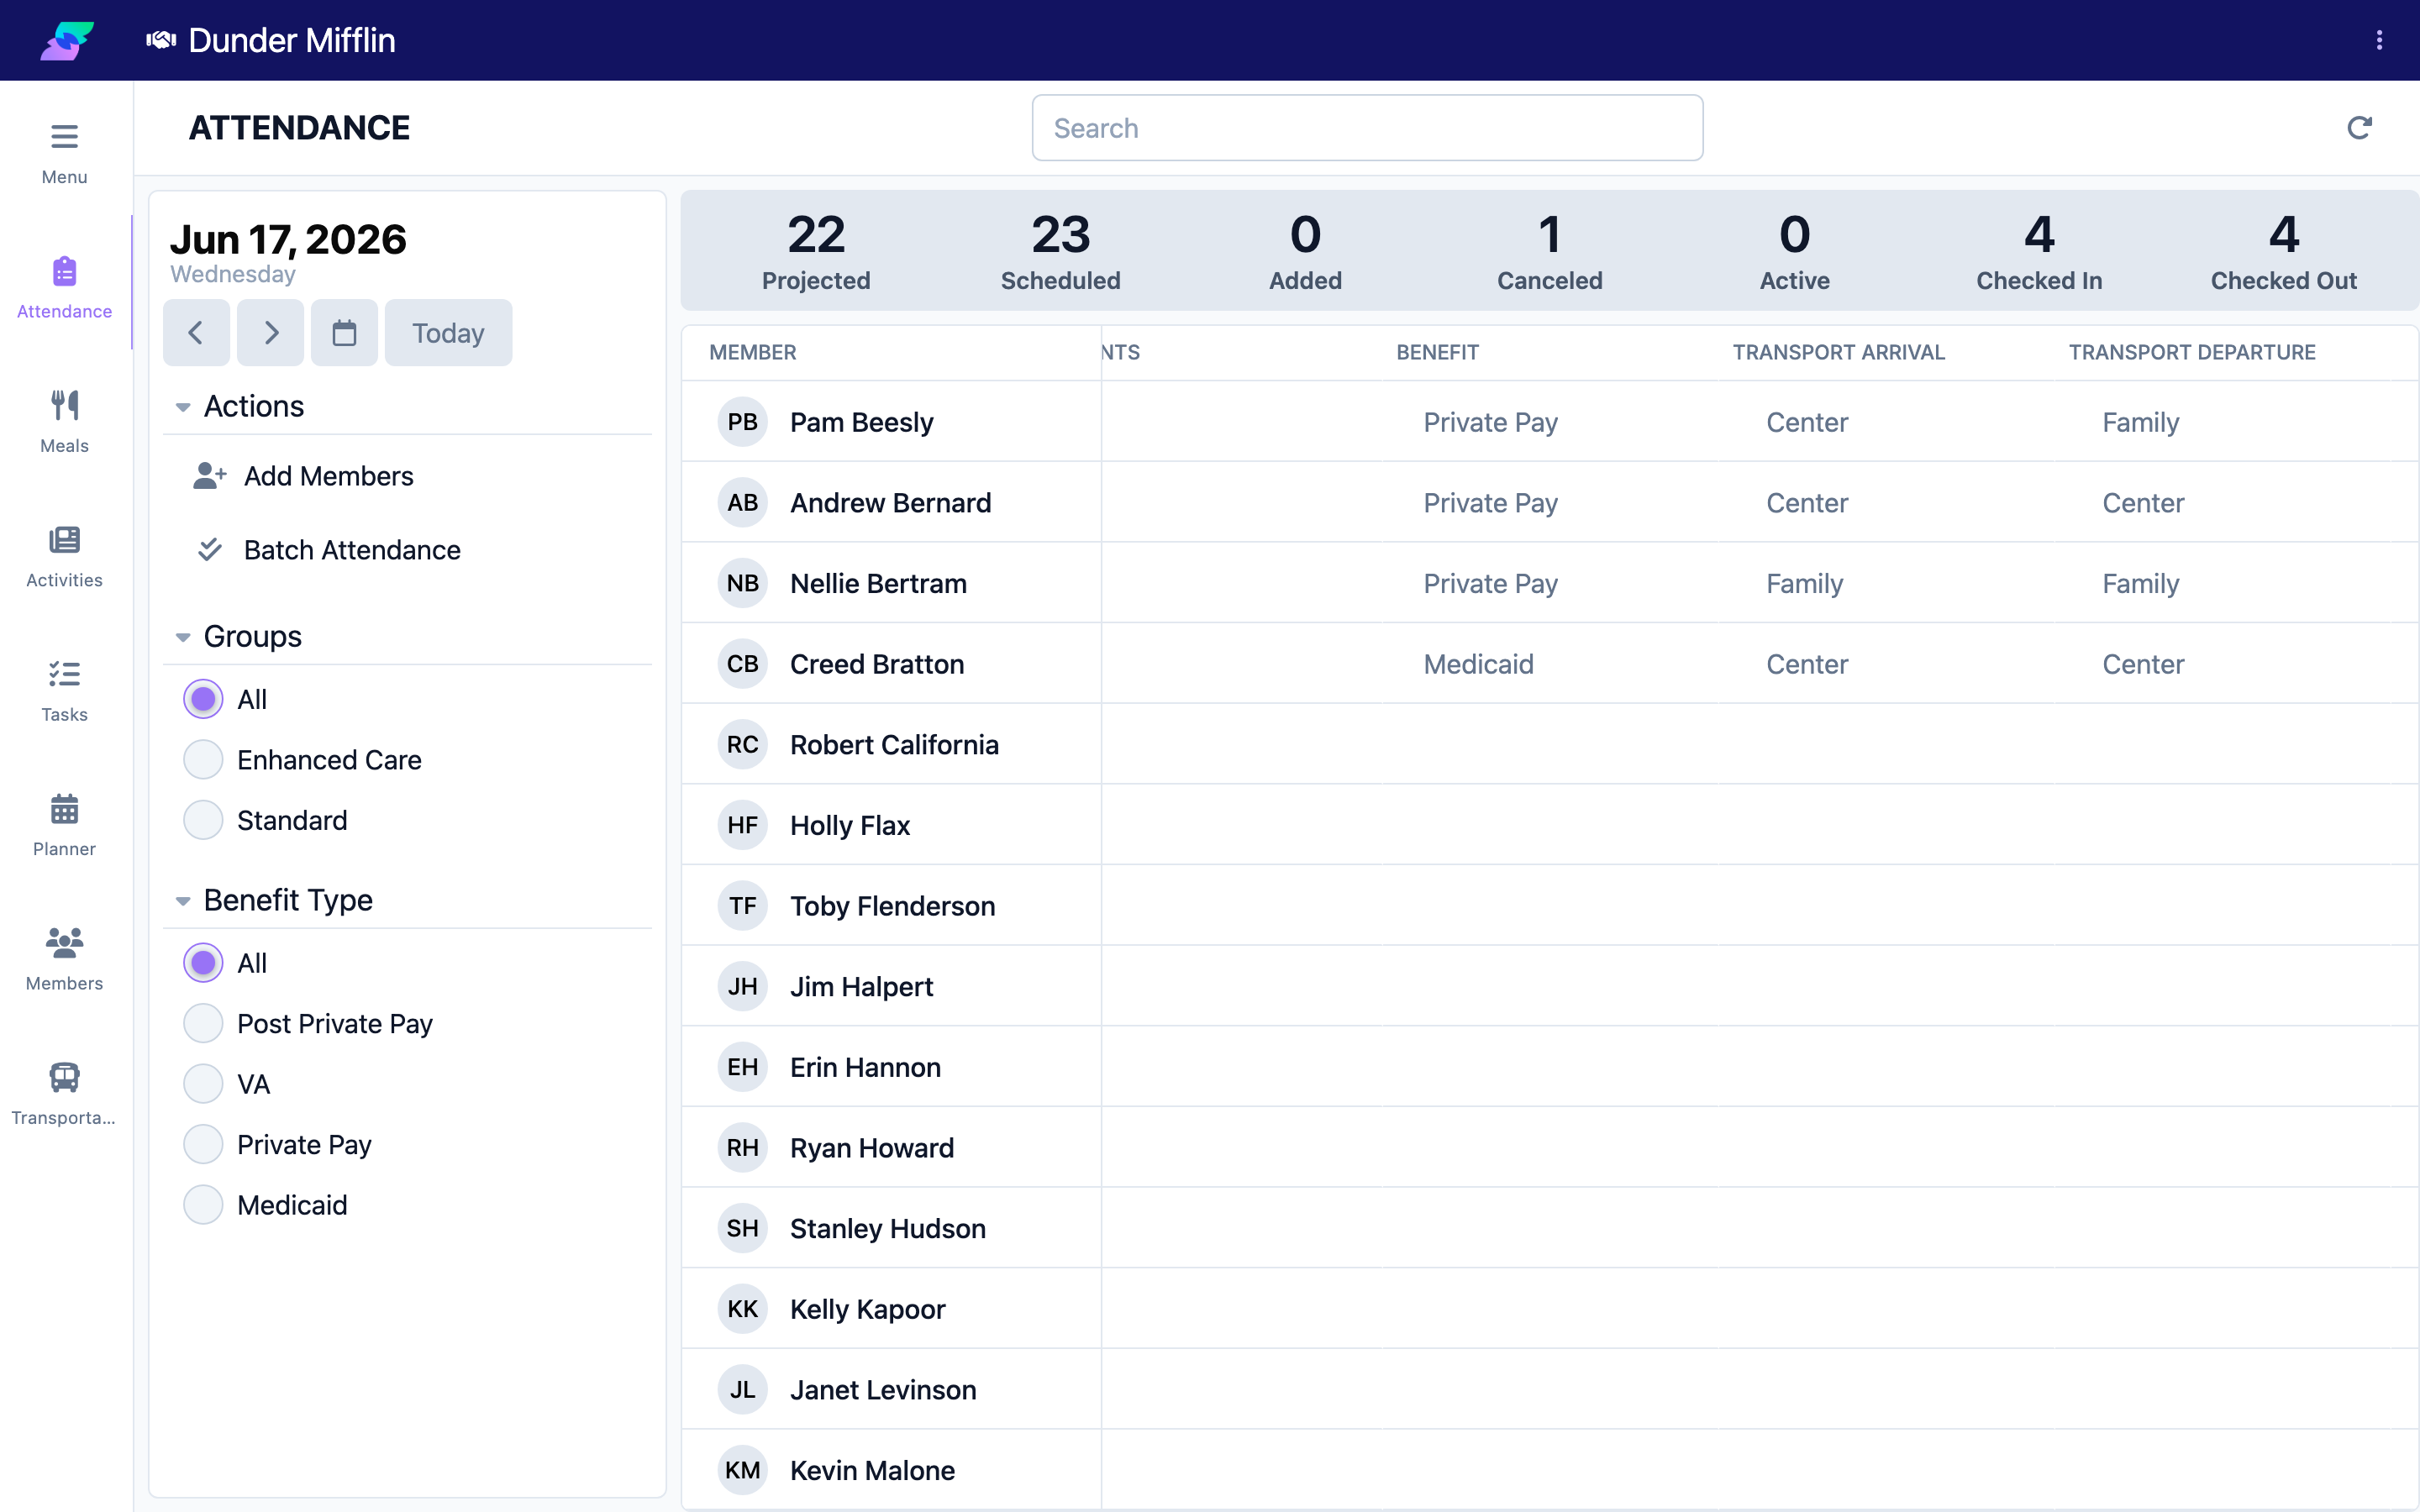Select VA benefit type

click(203, 1084)
